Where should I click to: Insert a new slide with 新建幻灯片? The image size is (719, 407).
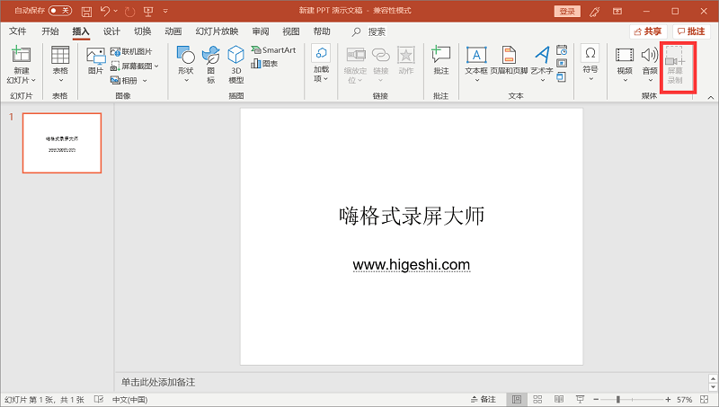pos(21,63)
